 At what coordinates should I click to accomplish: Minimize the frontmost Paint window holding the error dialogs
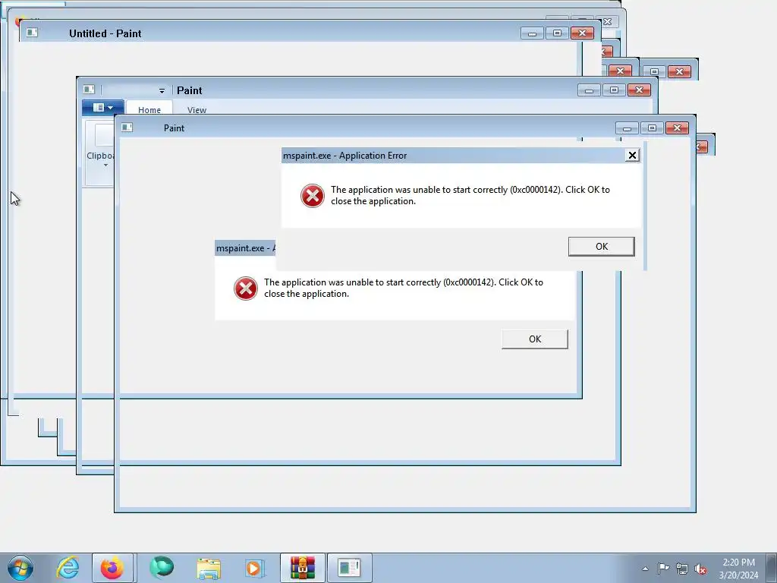(x=627, y=128)
